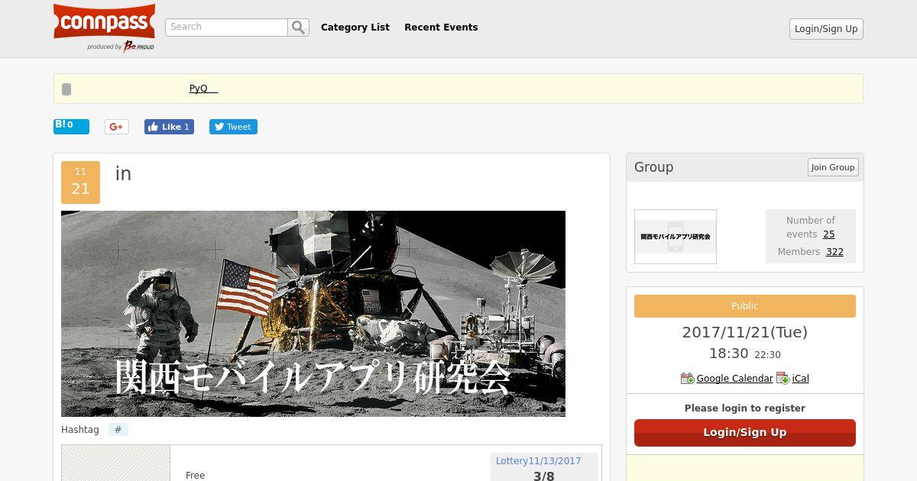Image resolution: width=917 pixels, height=481 pixels.
Task: Open Category List menu
Action: click(x=355, y=27)
